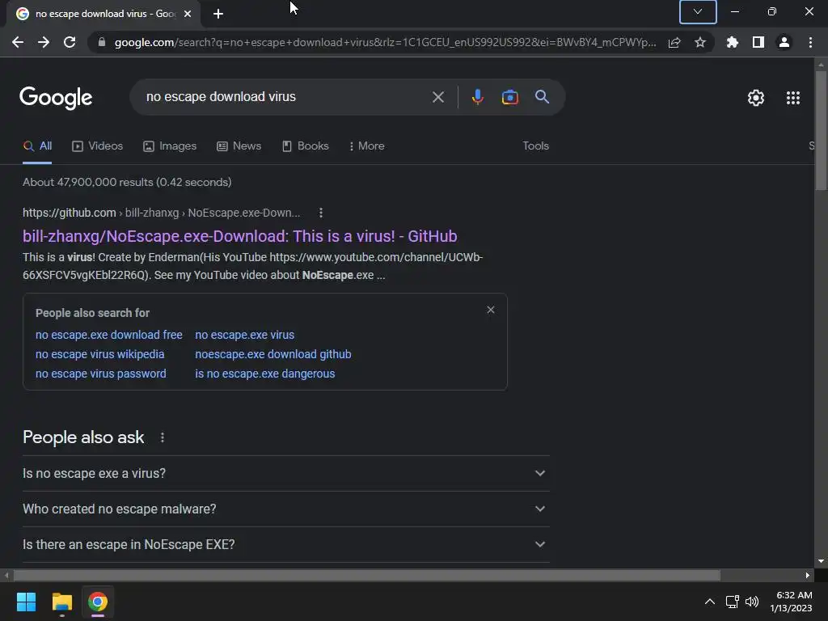
Task: Switch to the Images tab
Action: click(170, 146)
